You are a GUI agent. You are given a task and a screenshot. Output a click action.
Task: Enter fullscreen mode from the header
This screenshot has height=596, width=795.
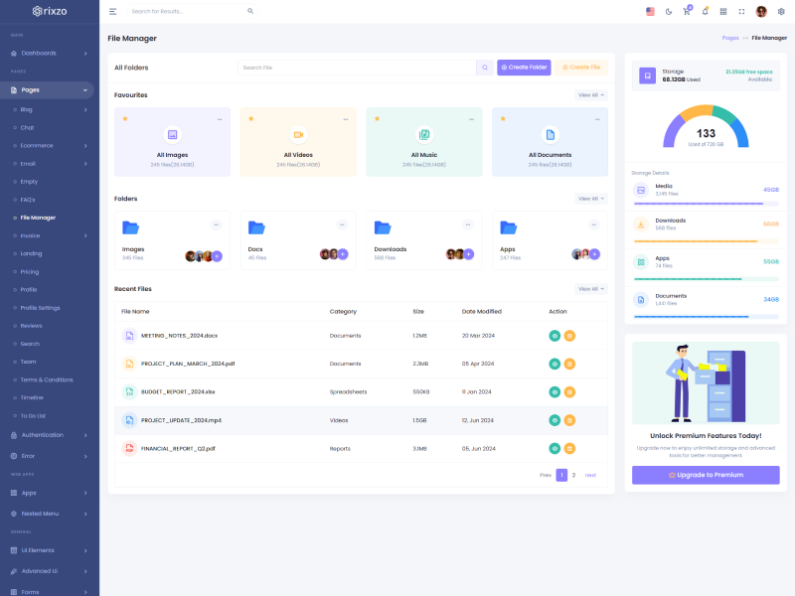(741, 11)
